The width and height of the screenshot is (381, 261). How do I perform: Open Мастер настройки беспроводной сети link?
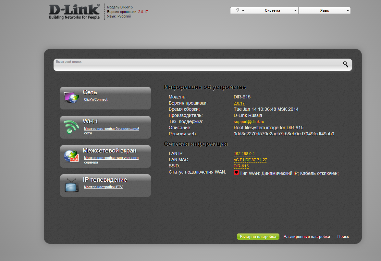click(x=112, y=131)
